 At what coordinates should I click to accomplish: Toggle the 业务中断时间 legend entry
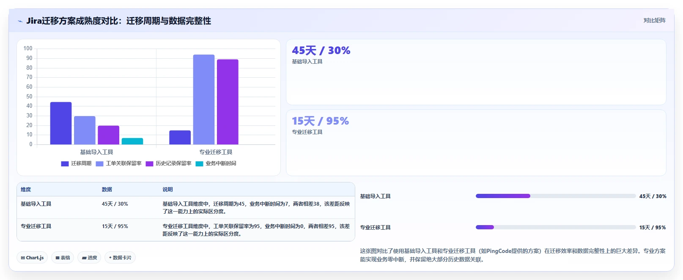pos(216,163)
